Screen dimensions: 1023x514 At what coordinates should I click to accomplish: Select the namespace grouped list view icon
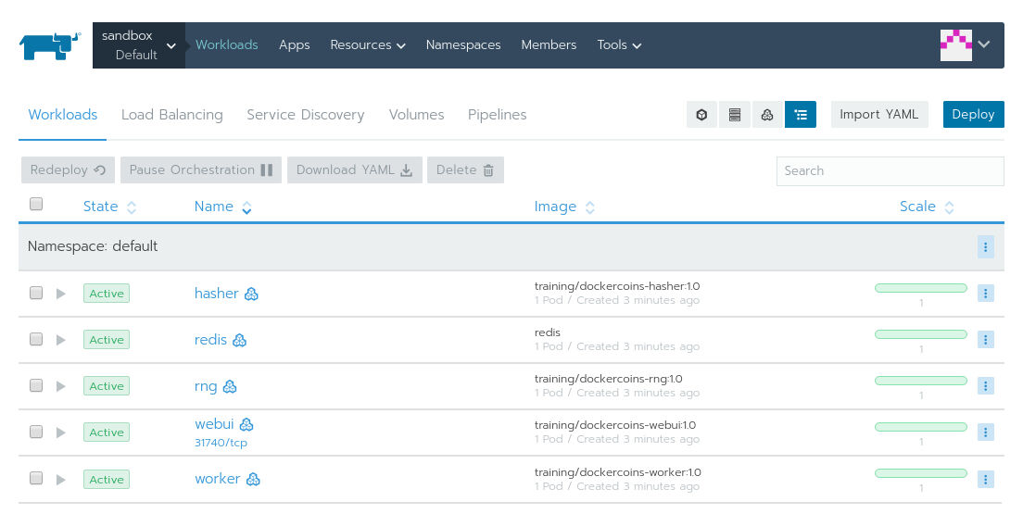click(801, 115)
